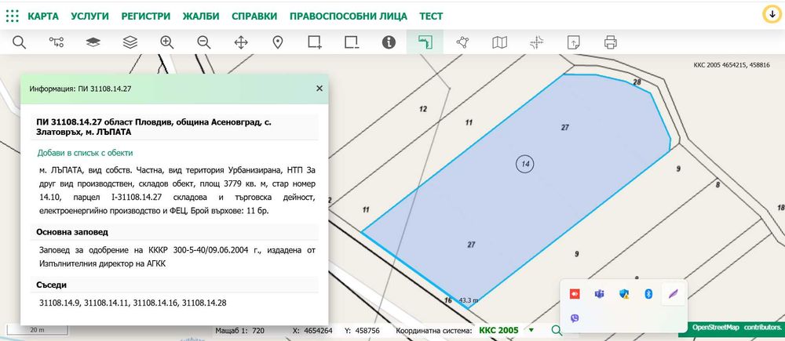Open Windows Security shield tray icon
The height and width of the screenshot is (341, 785).
point(624,294)
